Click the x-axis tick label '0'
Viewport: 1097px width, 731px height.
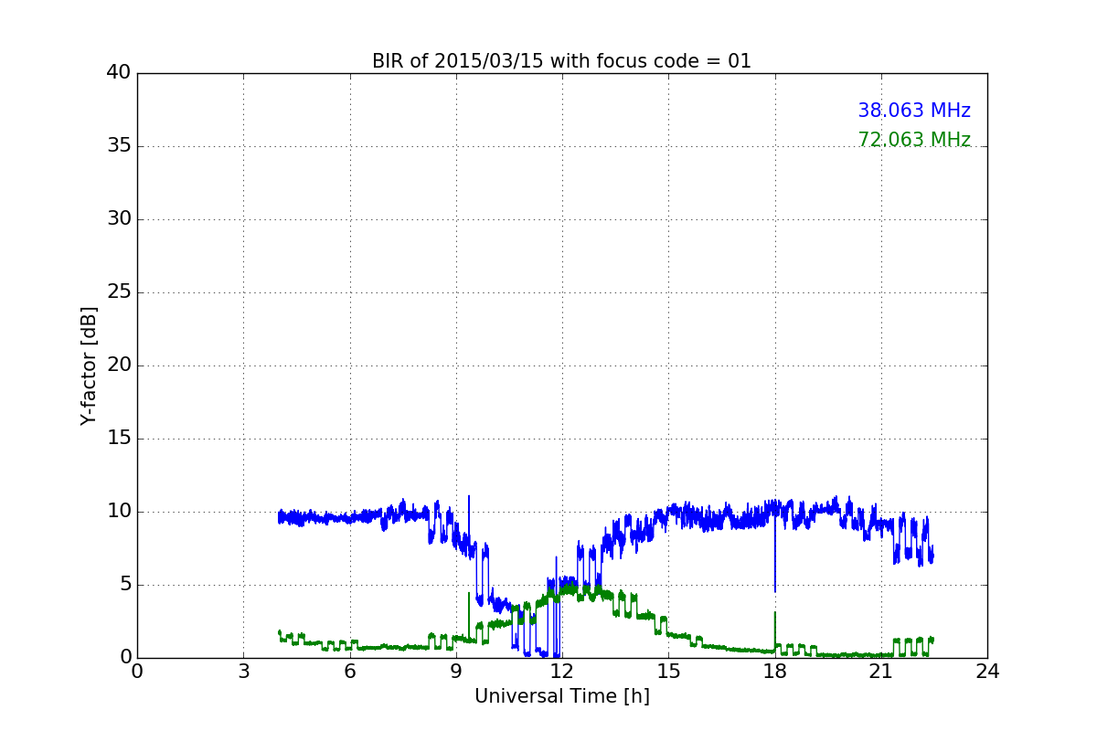pos(137,672)
